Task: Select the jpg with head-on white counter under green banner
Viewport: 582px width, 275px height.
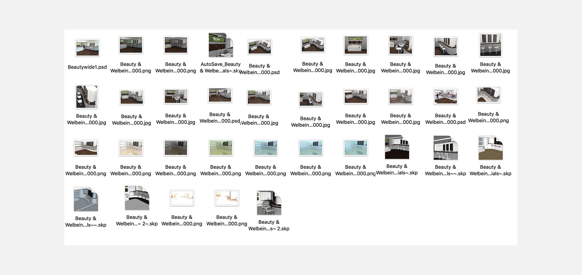Action: coord(356,45)
